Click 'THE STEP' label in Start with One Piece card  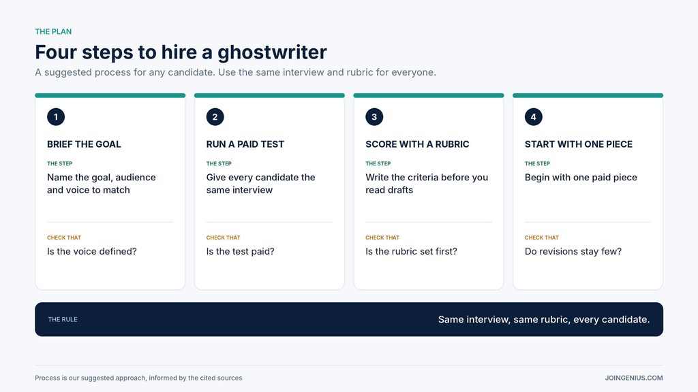click(537, 163)
